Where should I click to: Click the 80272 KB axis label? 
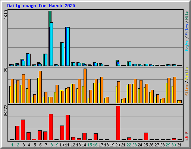pyautogui.click(x=6, y=111)
